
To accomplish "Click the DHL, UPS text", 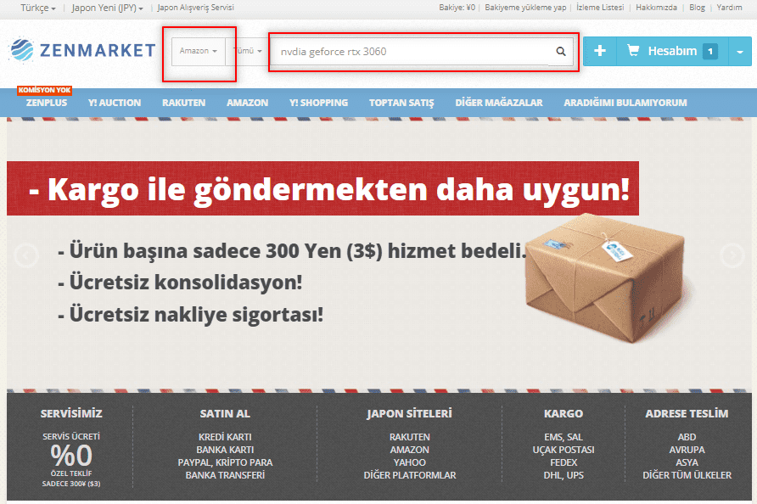I will 564,475.
